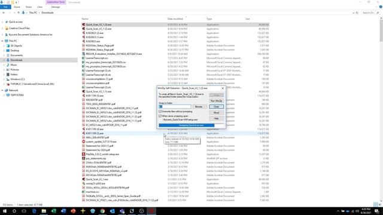This screenshot has width=383, height=215.
Task: Open the File ribbon tab
Action: point(5,7)
